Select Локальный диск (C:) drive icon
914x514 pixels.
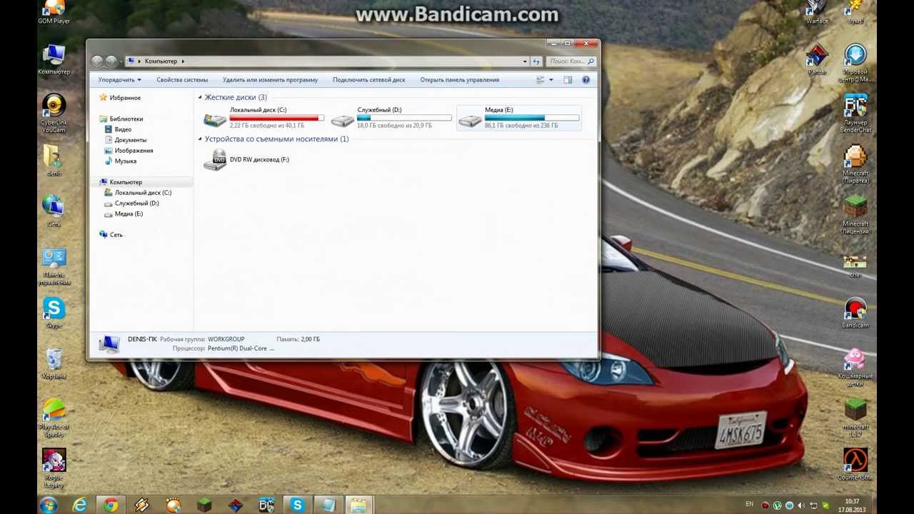(x=214, y=120)
